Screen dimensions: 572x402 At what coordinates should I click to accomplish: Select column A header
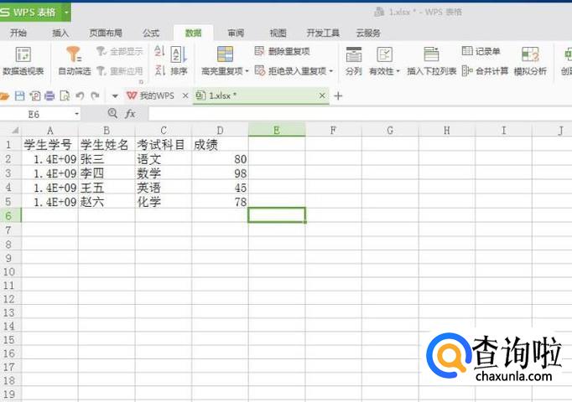pos(50,130)
